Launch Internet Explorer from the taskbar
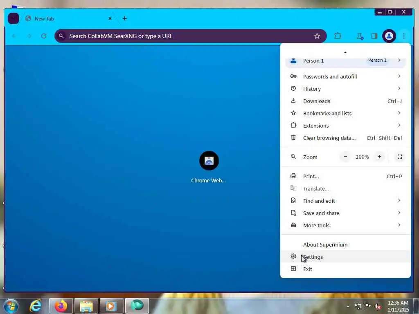The image size is (419, 314). 36,306
